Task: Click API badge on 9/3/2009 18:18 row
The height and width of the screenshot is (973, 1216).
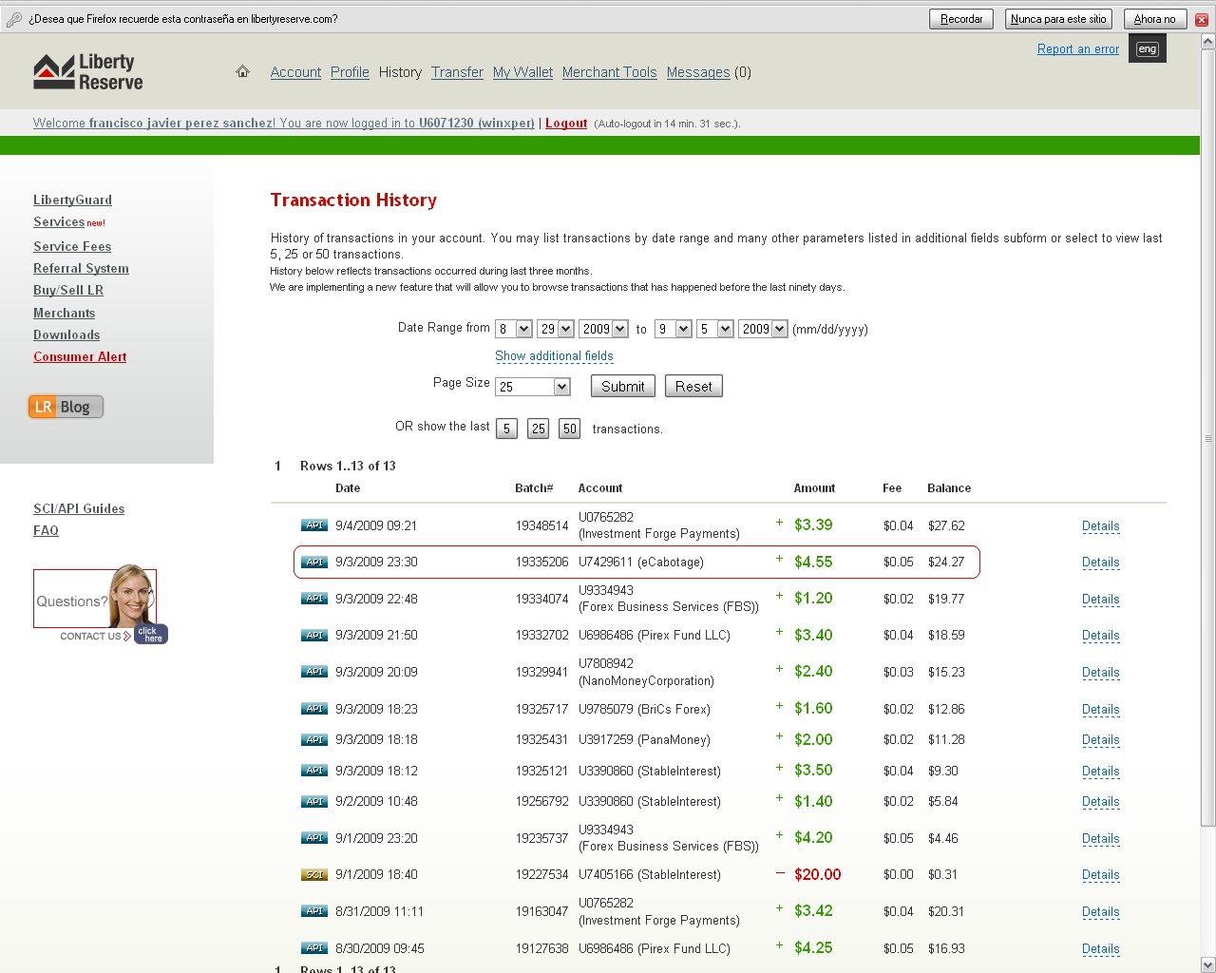Action: [314, 739]
